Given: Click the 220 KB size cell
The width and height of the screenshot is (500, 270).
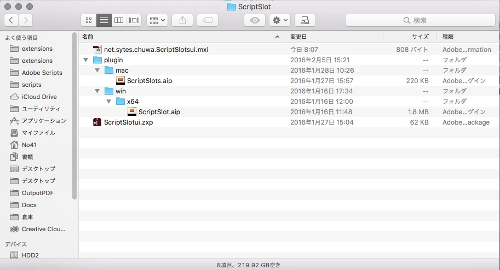Looking at the screenshot, I should coord(417,81).
